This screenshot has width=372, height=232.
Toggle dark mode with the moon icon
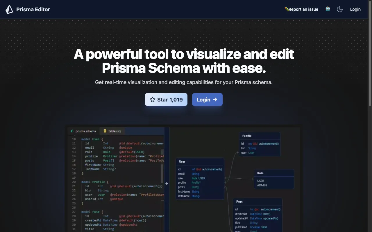tap(340, 9)
